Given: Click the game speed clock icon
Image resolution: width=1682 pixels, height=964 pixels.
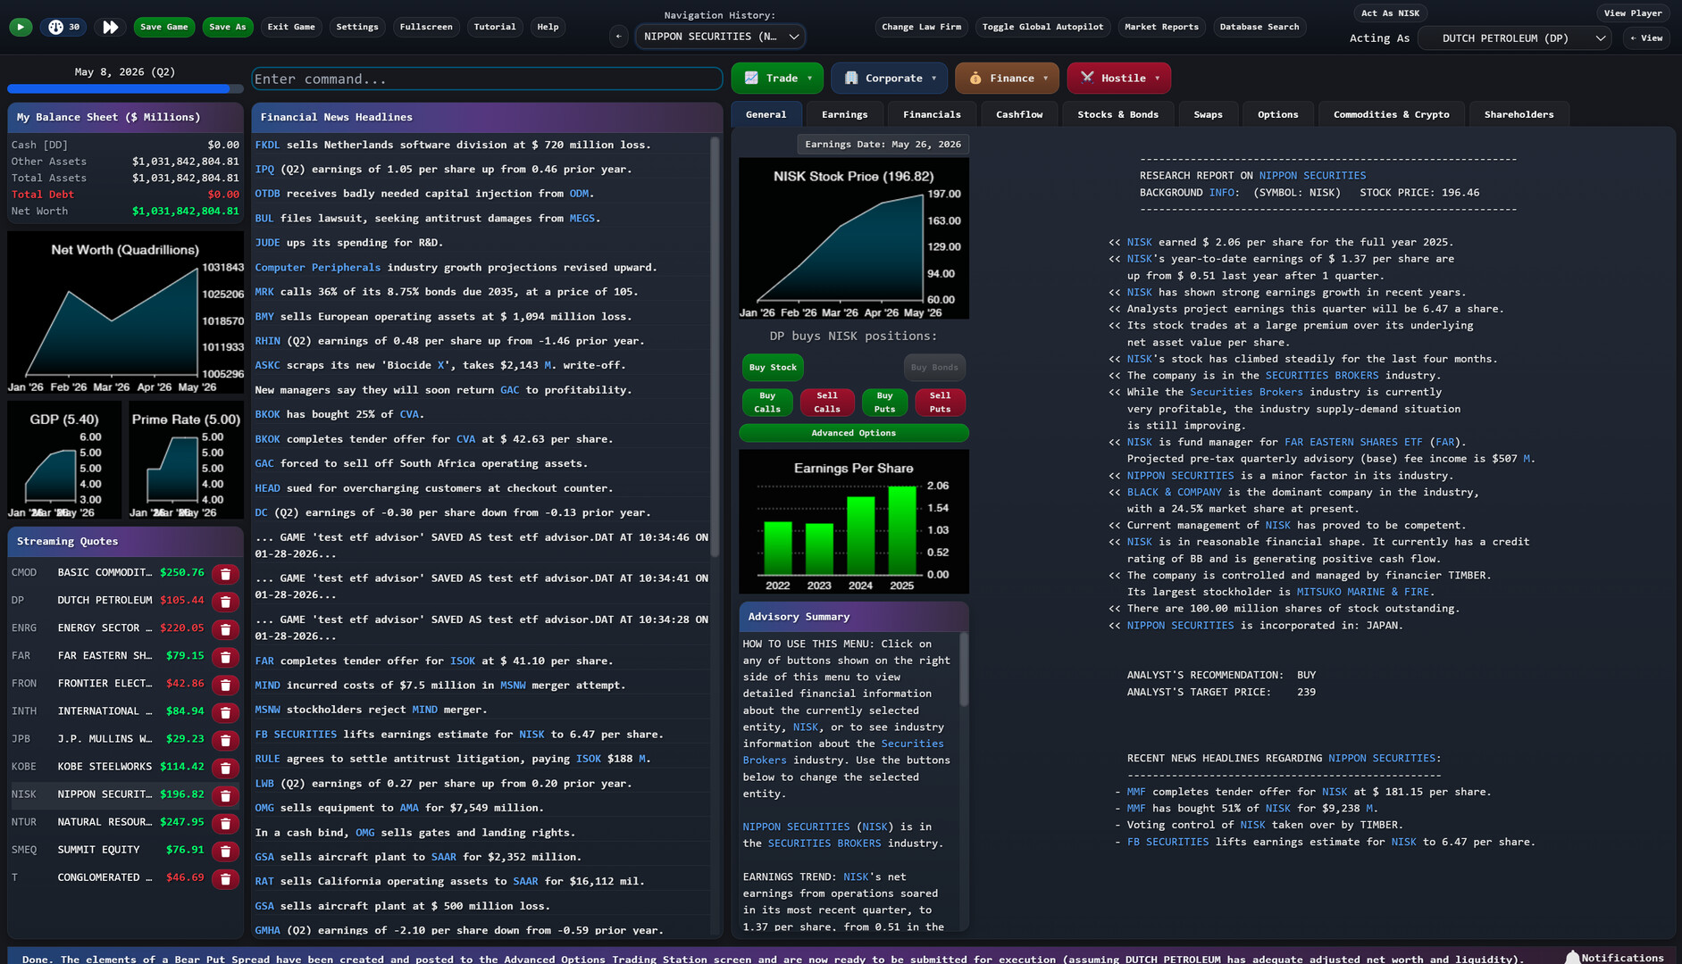Looking at the screenshot, I should (x=56, y=27).
